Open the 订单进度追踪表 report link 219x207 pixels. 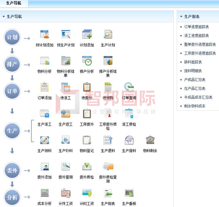click(196, 27)
